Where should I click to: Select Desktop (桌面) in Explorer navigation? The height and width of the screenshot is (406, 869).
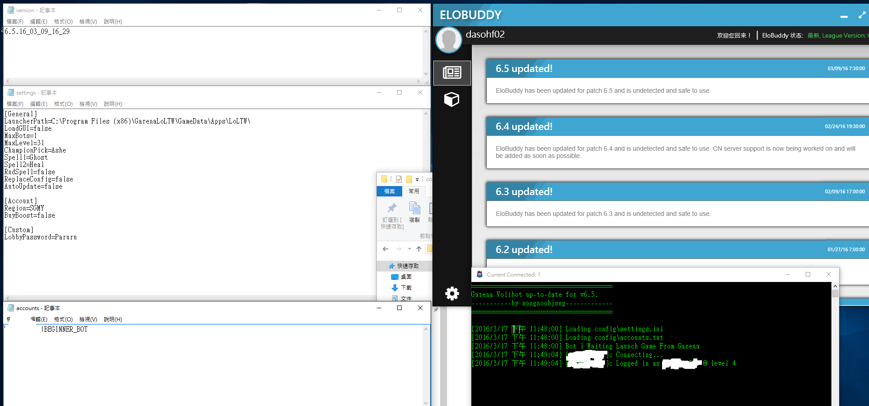(402, 277)
